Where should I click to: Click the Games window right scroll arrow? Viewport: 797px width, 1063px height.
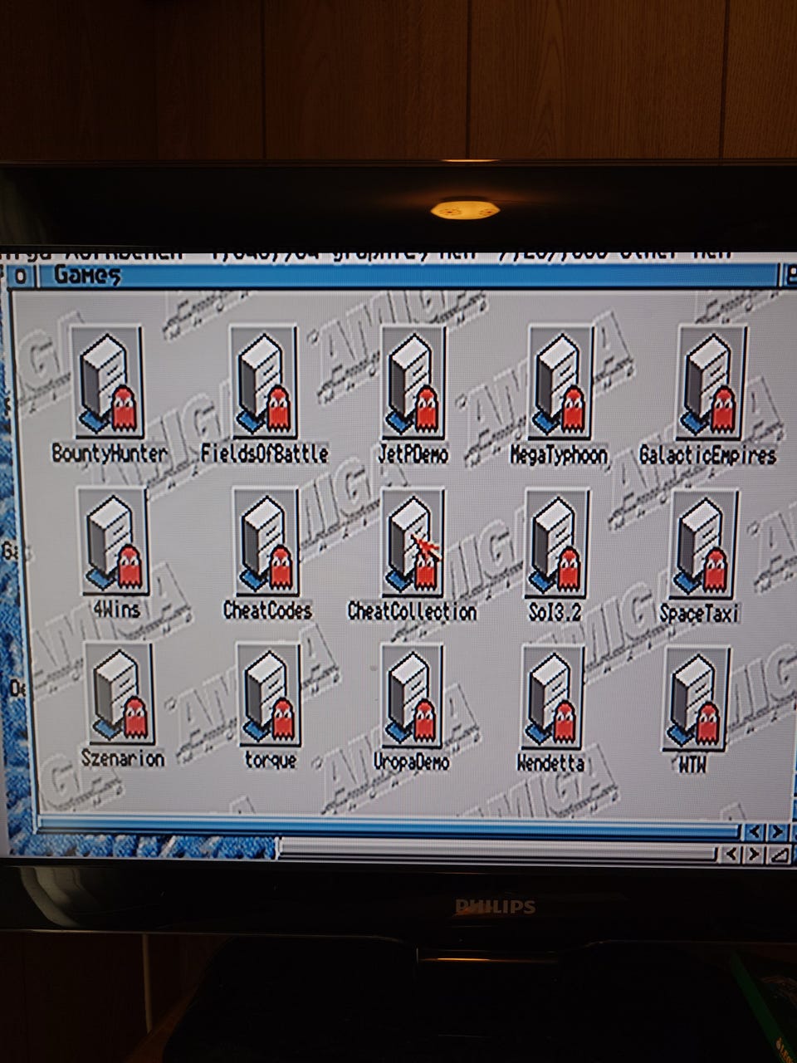(x=777, y=831)
